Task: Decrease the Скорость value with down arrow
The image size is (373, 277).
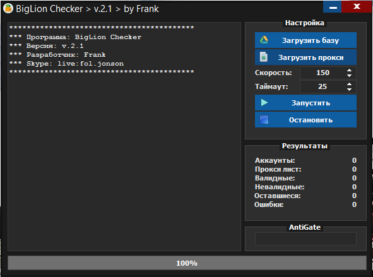Action: [349, 75]
